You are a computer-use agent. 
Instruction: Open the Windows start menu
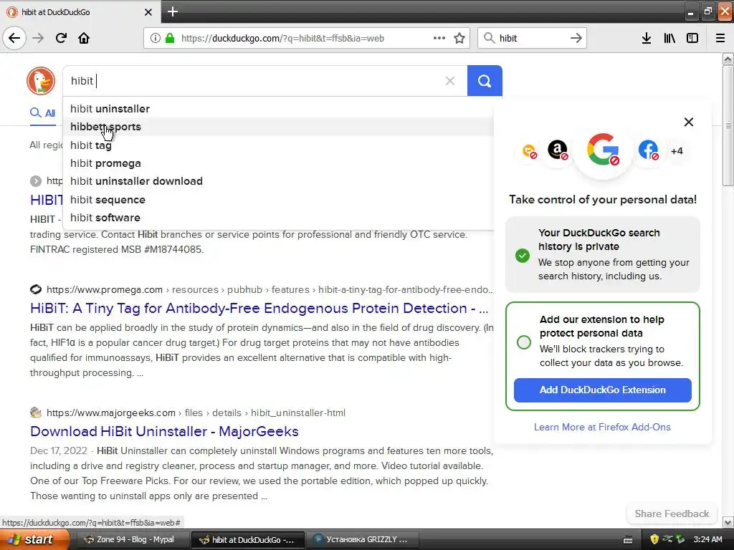(34, 539)
